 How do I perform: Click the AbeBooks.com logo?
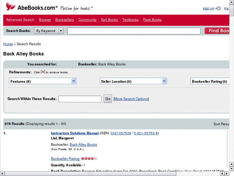coord(32,7)
